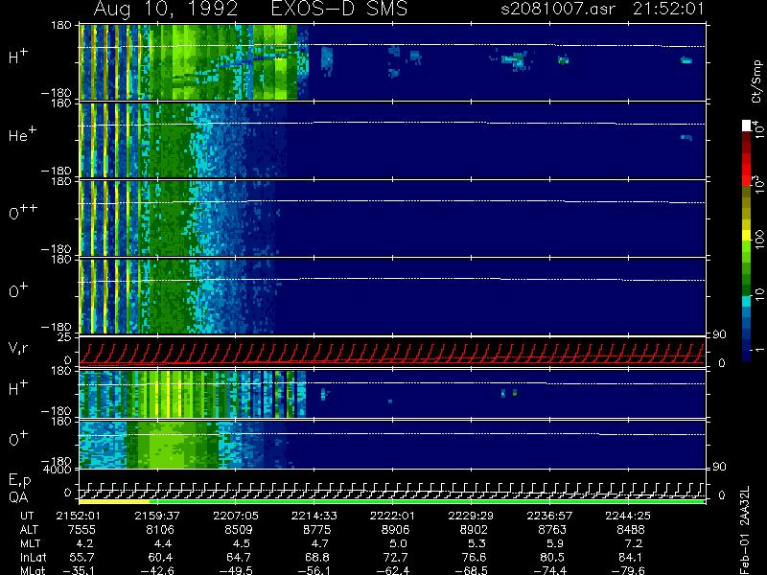The image size is (767, 575).
Task: Click the UT value '2152:01'
Action: click(x=79, y=516)
